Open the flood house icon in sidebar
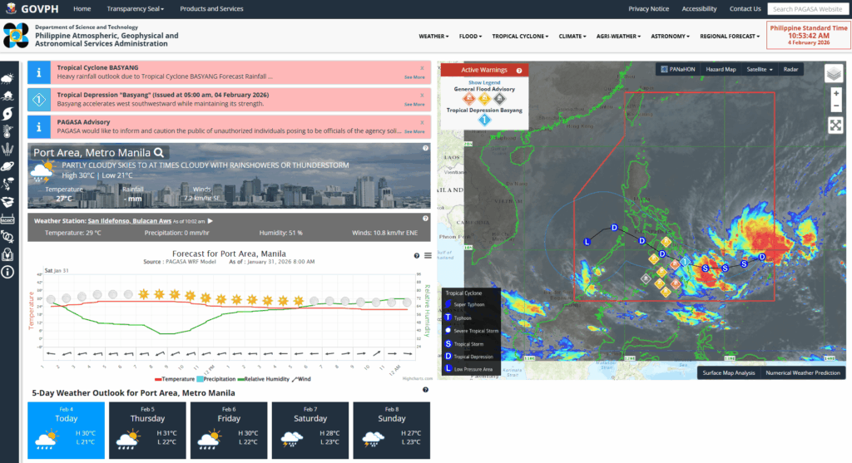The image size is (852, 463). click(x=7, y=96)
